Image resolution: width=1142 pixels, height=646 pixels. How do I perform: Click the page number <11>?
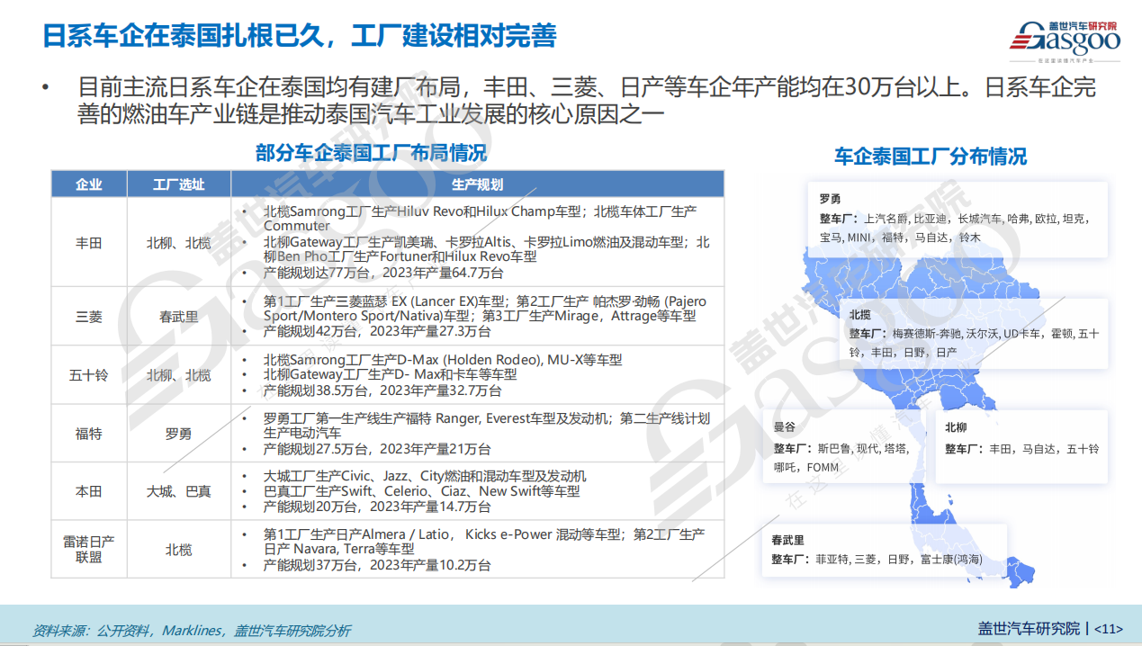(x=1109, y=629)
